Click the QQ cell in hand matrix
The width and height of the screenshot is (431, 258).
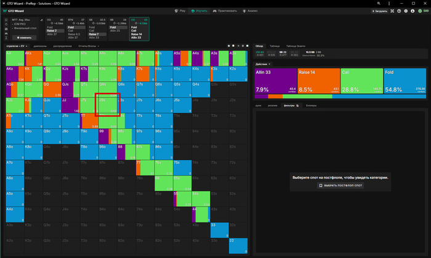pos(52,89)
